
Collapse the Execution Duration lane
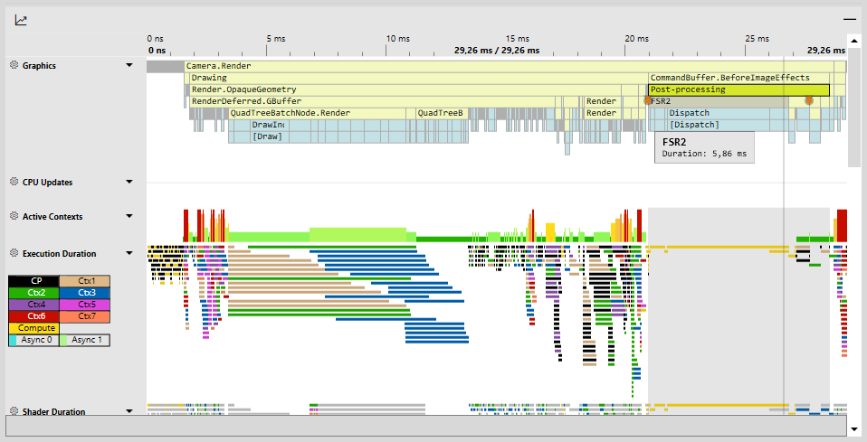129,254
